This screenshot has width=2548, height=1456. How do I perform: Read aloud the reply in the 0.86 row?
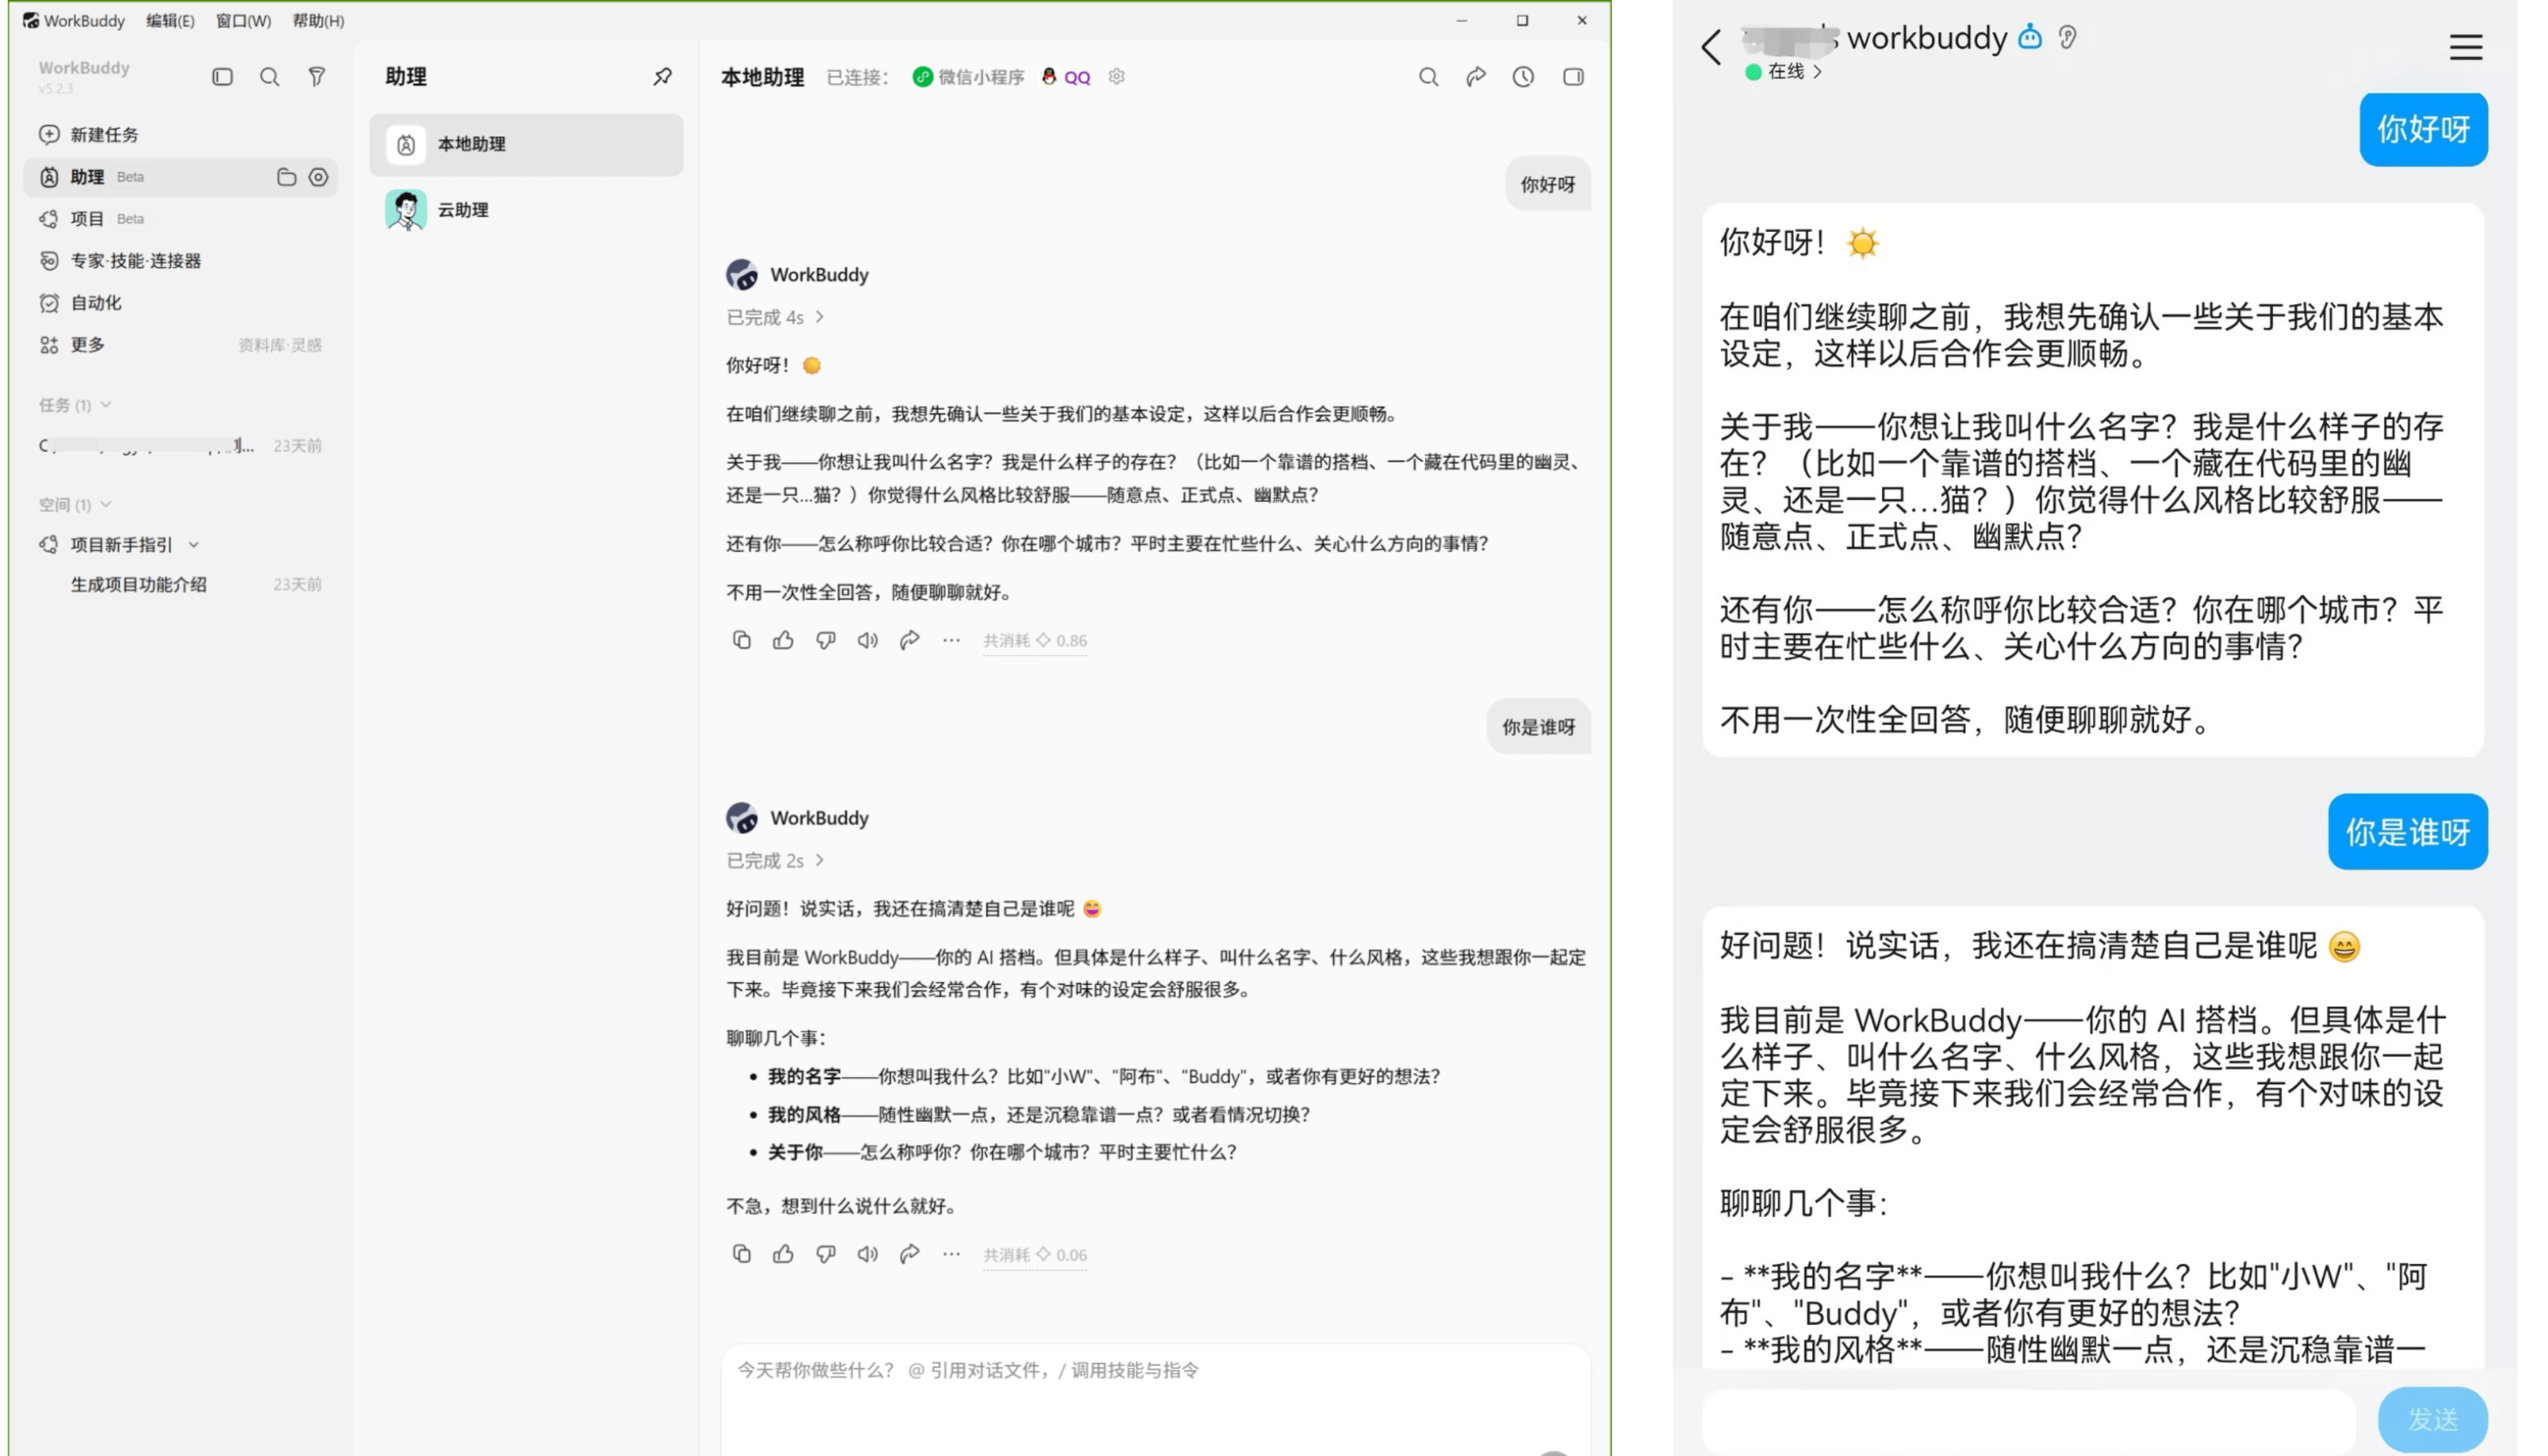tap(867, 640)
